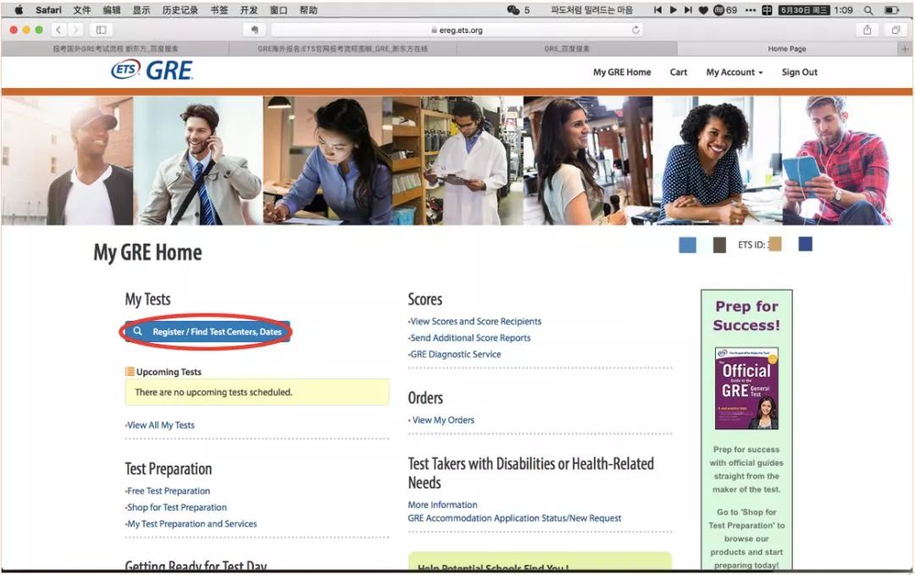Open a new tab with plus button
The width and height of the screenshot is (915, 575).
[x=905, y=49]
